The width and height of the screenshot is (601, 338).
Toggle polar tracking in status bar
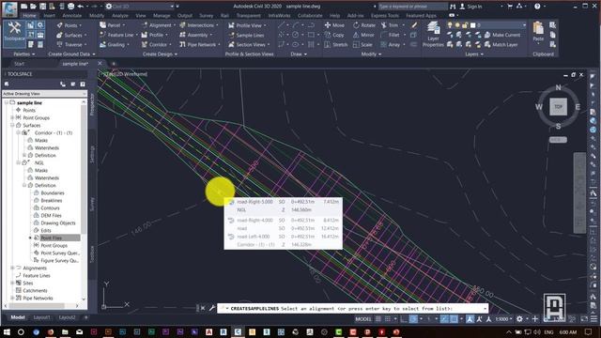click(413, 319)
